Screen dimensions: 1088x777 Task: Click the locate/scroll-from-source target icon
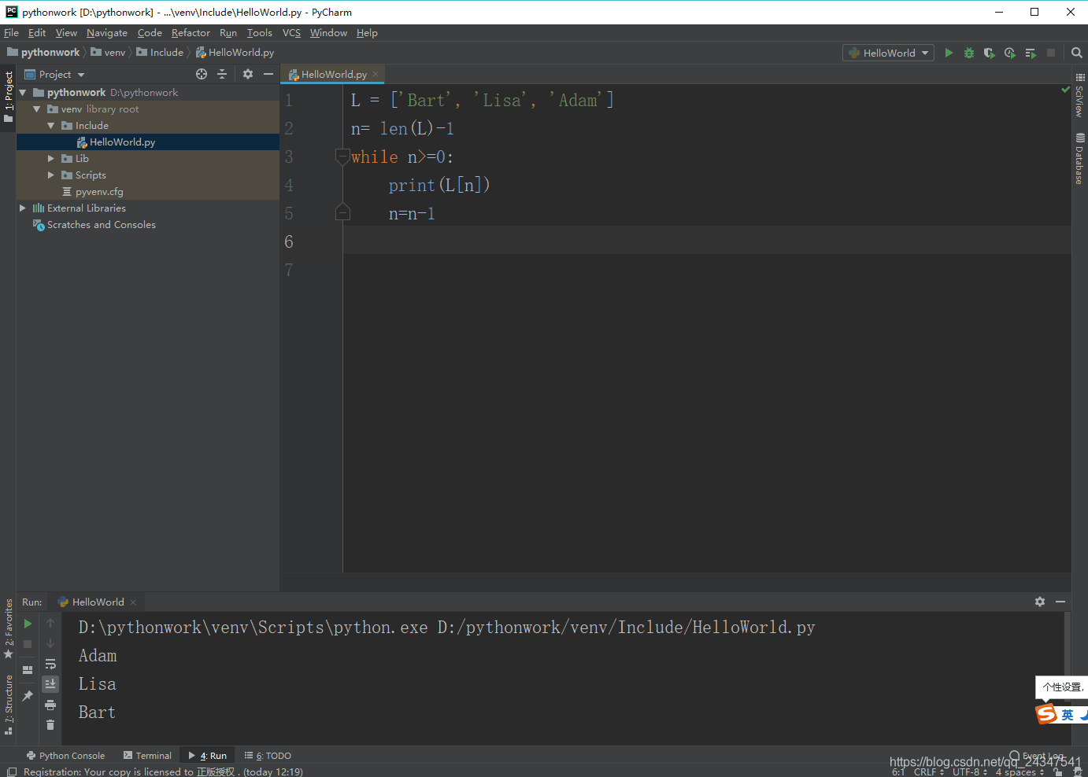tap(202, 74)
